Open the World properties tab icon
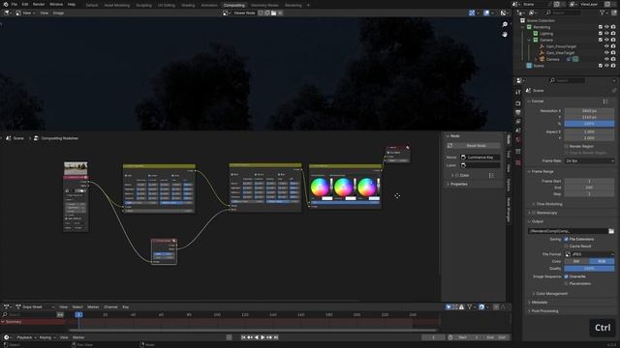Viewport: 620px width, 348px height. (x=518, y=139)
